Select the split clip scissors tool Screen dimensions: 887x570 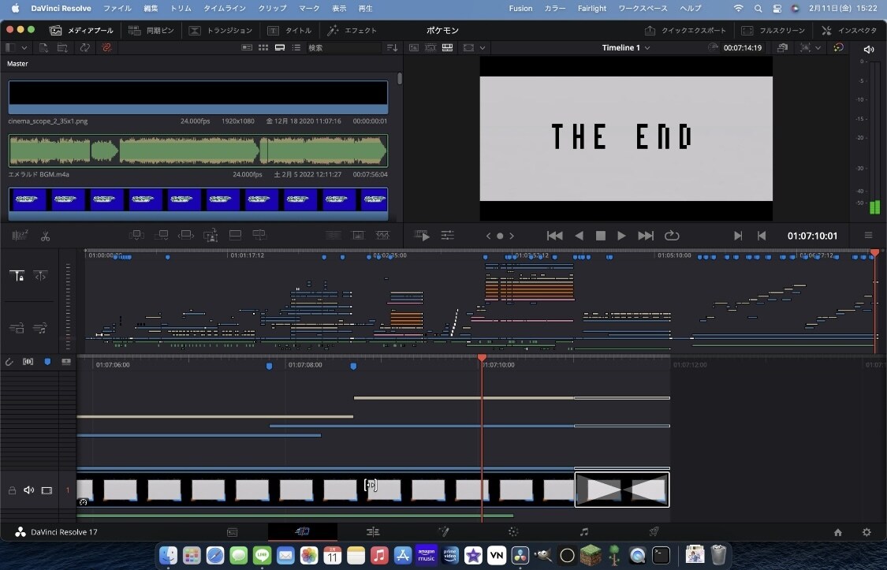pos(45,237)
